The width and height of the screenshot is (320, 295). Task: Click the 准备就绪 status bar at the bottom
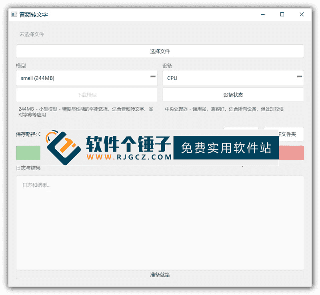click(160, 275)
